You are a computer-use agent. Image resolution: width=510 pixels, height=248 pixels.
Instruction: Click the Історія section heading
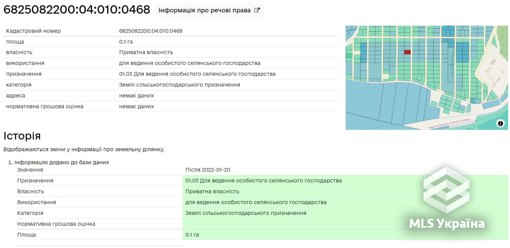(x=22, y=136)
